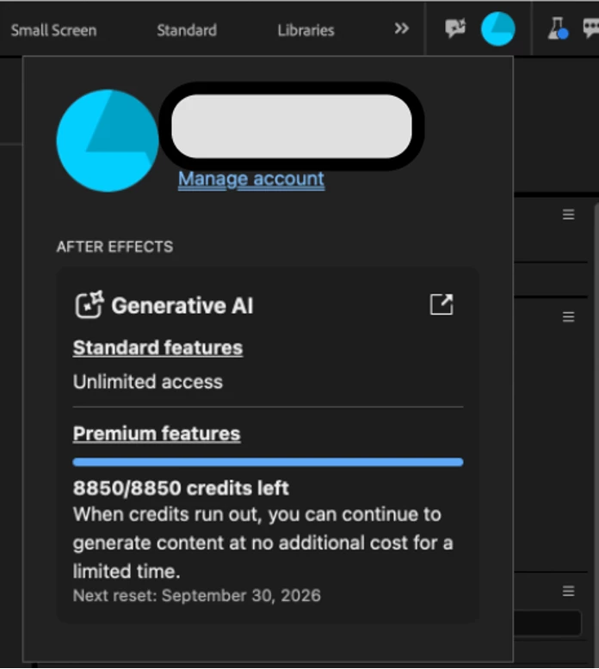
Task: Switch to Standard workspace
Action: (187, 30)
